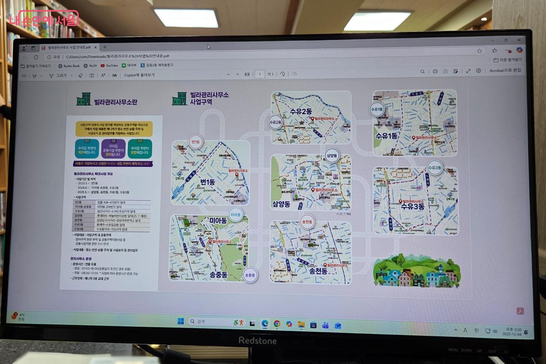This screenshot has width=546, height=364.
Task: Click the Read aloud icon
Action: point(103,75)
